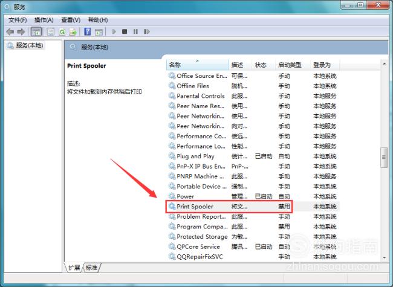The width and height of the screenshot is (393, 287).
Task: Click the scrollbar down arrow
Action: (384, 257)
